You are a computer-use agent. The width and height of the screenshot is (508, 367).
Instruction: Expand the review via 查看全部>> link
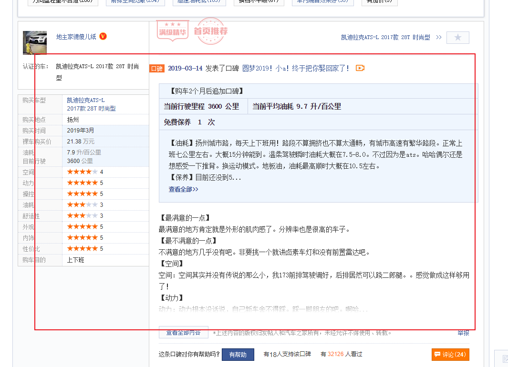pyautogui.click(x=183, y=189)
